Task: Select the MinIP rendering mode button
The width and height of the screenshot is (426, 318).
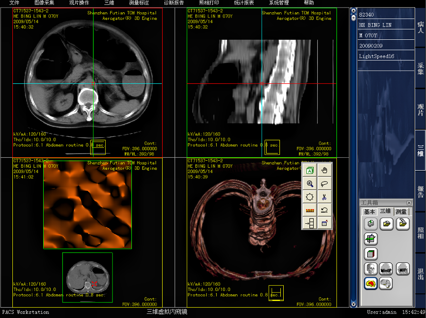Action: point(386,269)
